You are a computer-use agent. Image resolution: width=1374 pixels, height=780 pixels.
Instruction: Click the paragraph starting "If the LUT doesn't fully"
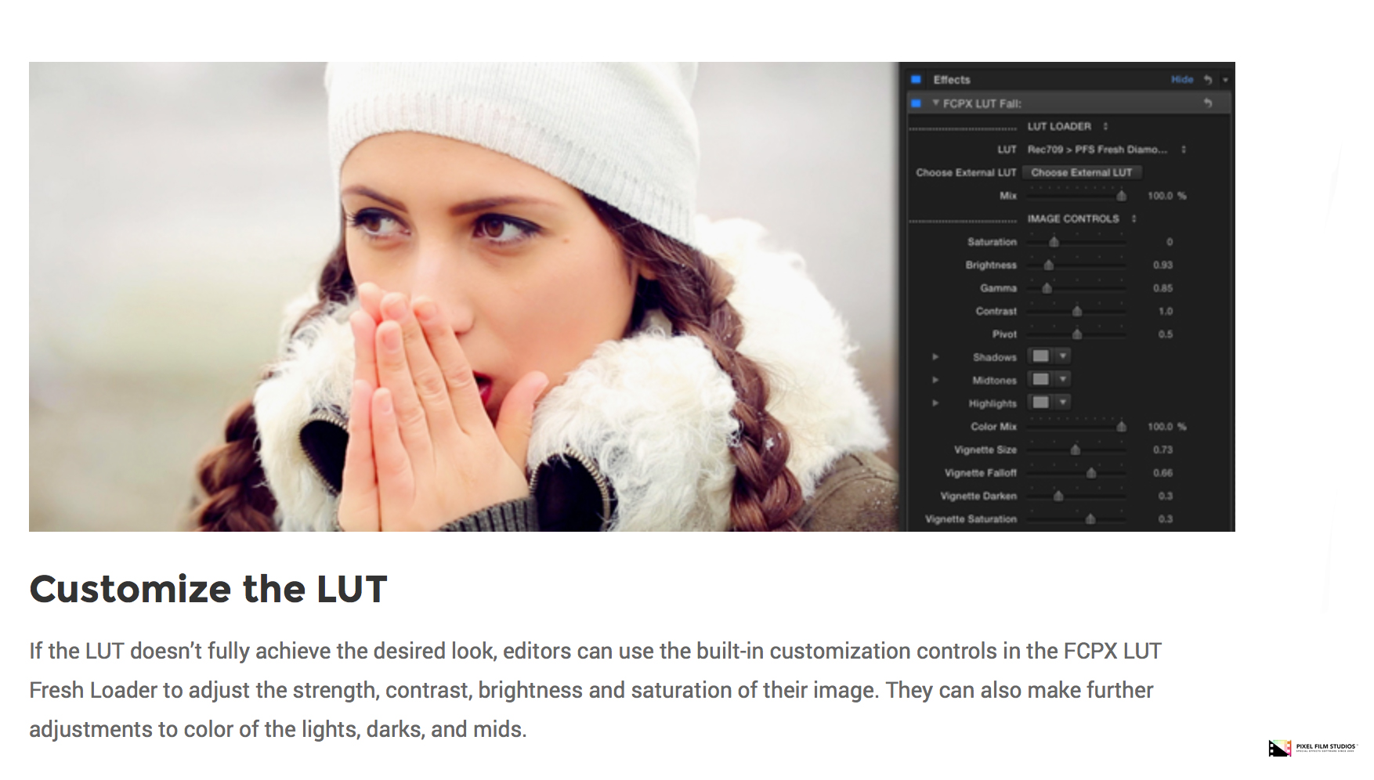(595, 690)
